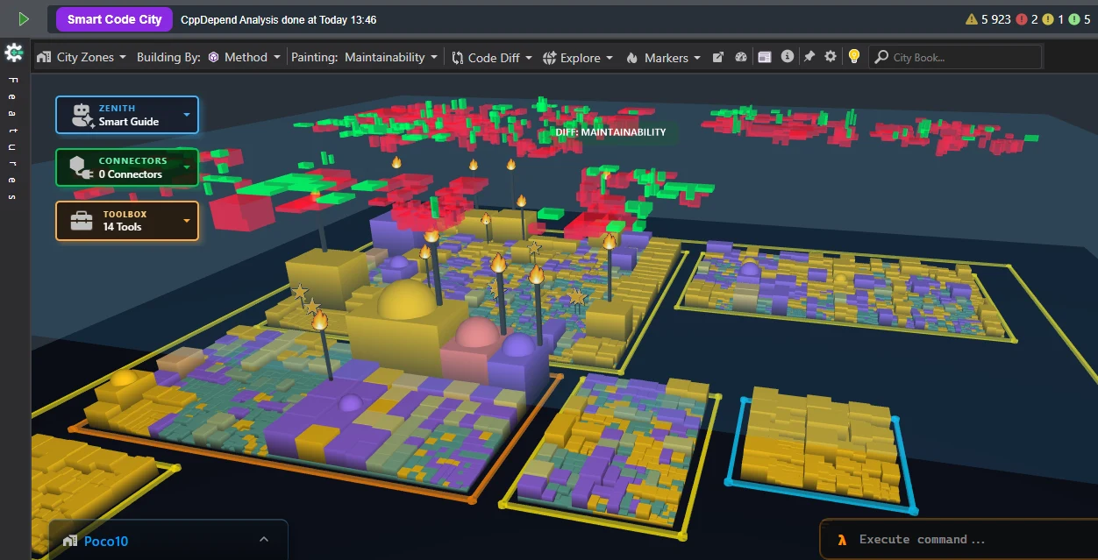Open the dashboard gauge icon
This screenshot has height=560, width=1098.
coord(741,57)
